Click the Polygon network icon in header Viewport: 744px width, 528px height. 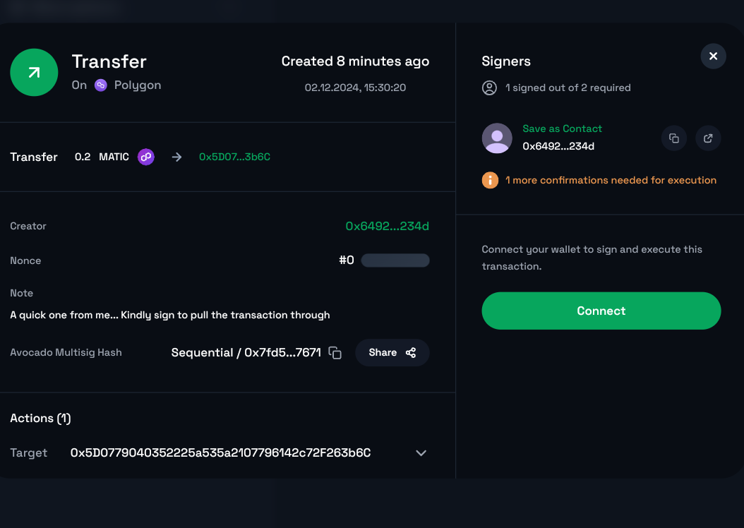(x=101, y=85)
